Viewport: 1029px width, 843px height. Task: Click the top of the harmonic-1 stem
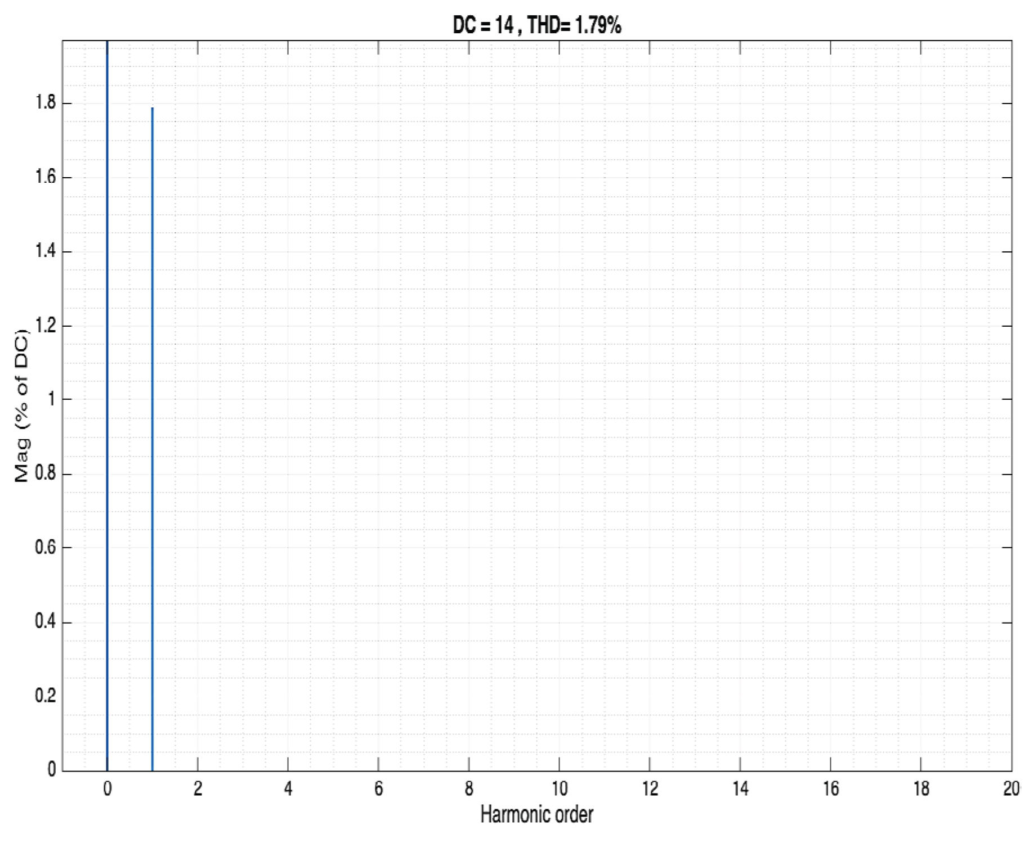point(151,108)
